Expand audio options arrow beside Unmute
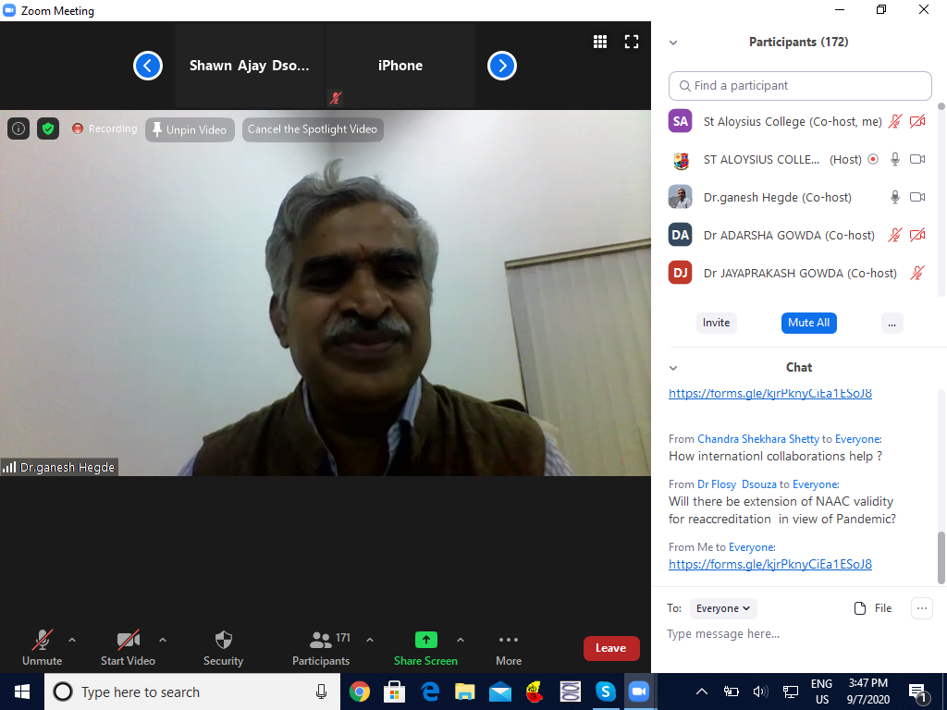The height and width of the screenshot is (710, 947). pyautogui.click(x=72, y=640)
